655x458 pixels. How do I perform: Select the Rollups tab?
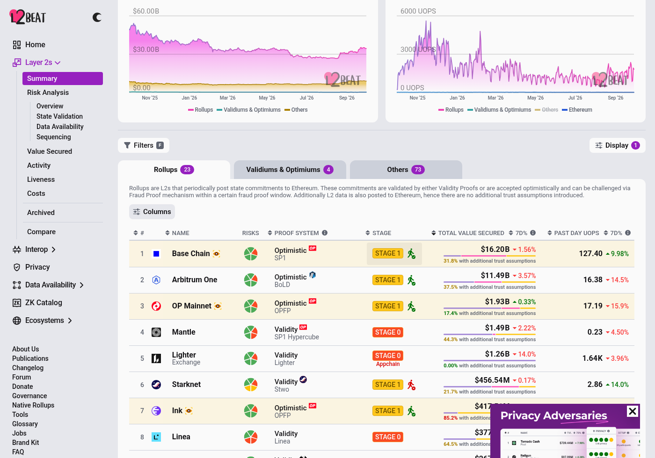[x=174, y=170]
